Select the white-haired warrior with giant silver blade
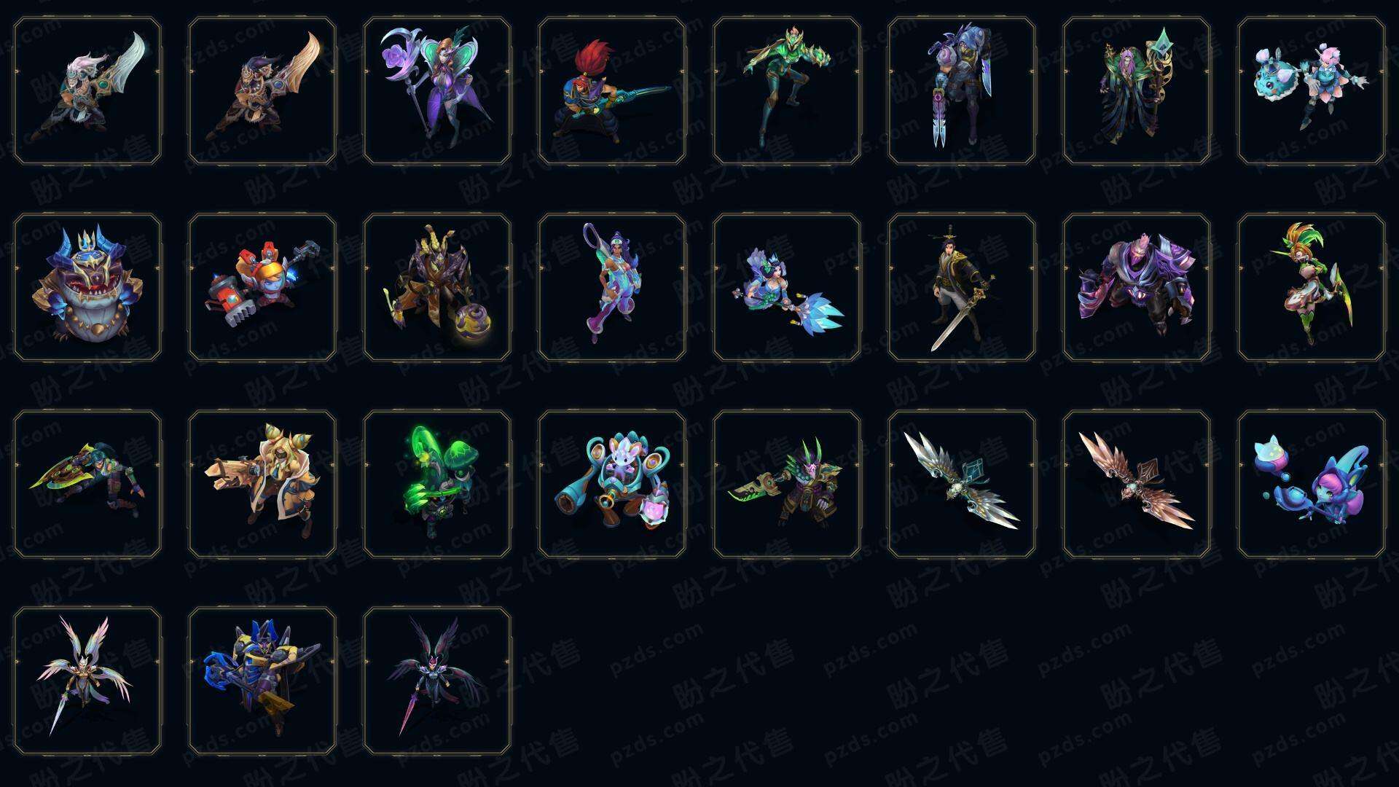1399x787 pixels. pos(87,91)
